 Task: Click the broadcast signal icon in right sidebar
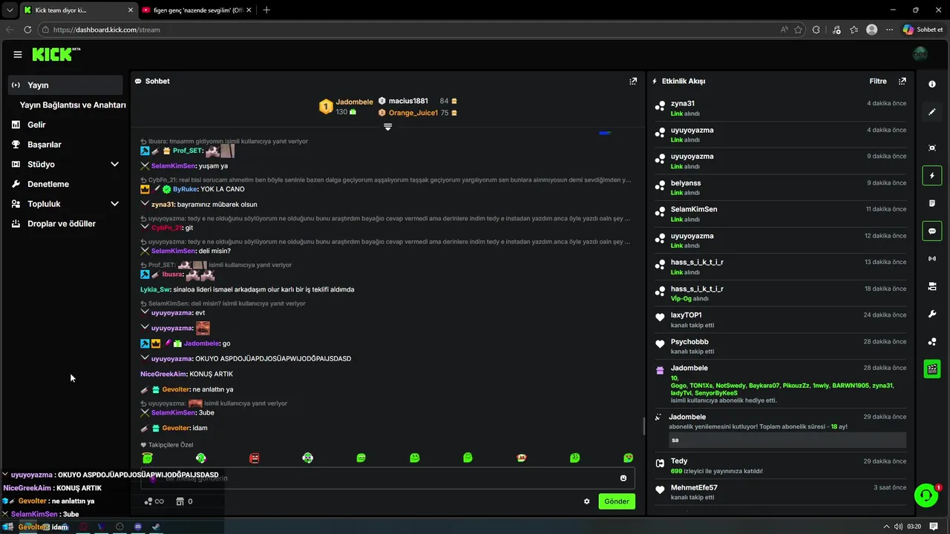pyautogui.click(x=932, y=258)
